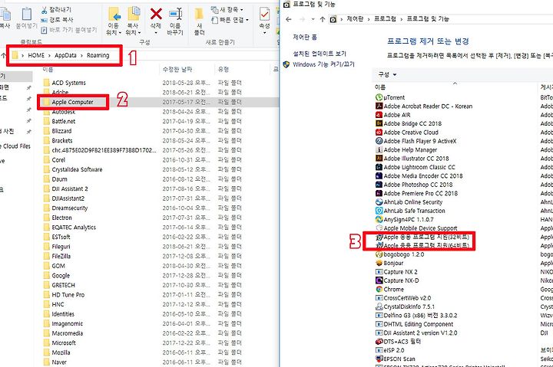
Task: Click the Delete (삭제) red X icon in ribbon
Action: 156,14
